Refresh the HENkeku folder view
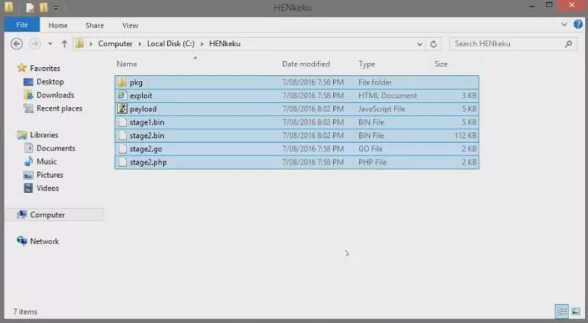The image size is (588, 323). pos(434,43)
